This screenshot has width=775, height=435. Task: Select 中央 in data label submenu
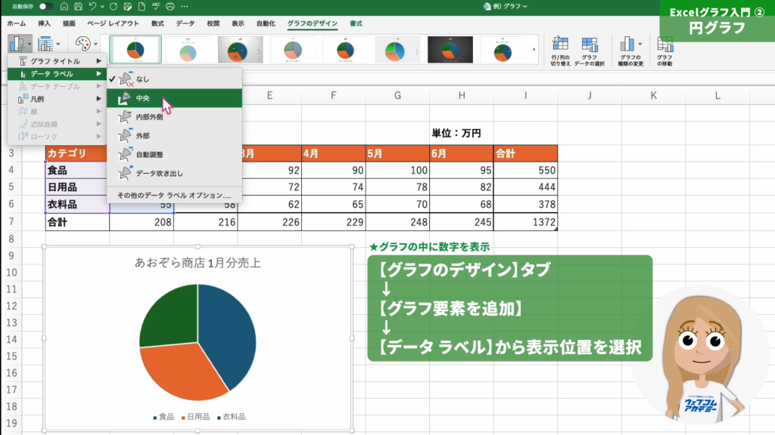[142, 98]
